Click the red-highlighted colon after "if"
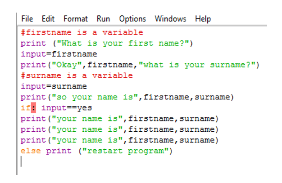The width and height of the screenshot is (282, 183). (33, 108)
